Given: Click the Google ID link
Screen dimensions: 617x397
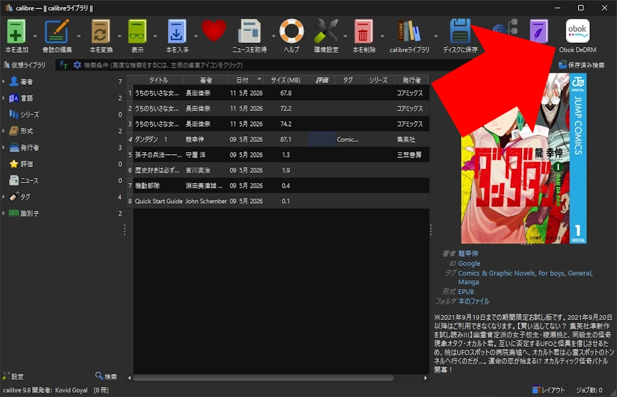Looking at the screenshot, I should click(x=469, y=263).
